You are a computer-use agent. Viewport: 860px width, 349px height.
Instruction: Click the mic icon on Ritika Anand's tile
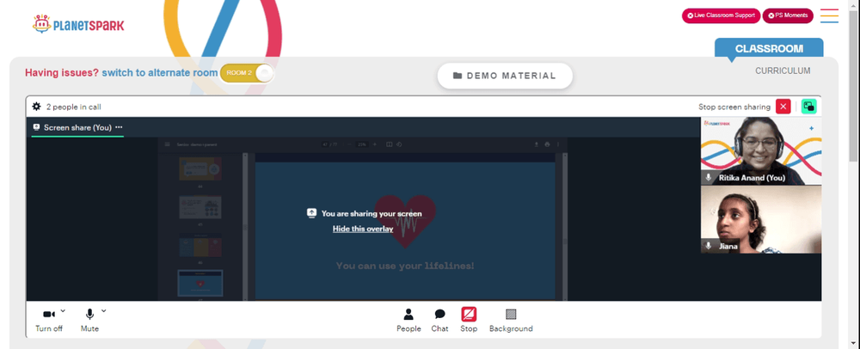709,178
